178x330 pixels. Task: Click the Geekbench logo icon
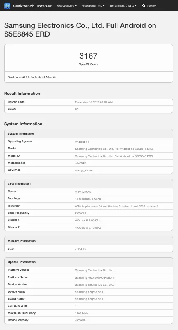point(7,6)
